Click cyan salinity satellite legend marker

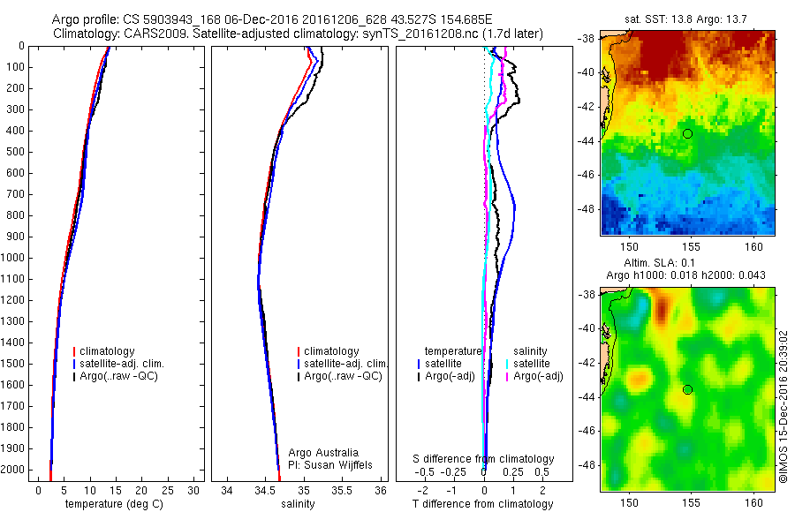pyautogui.click(x=507, y=364)
